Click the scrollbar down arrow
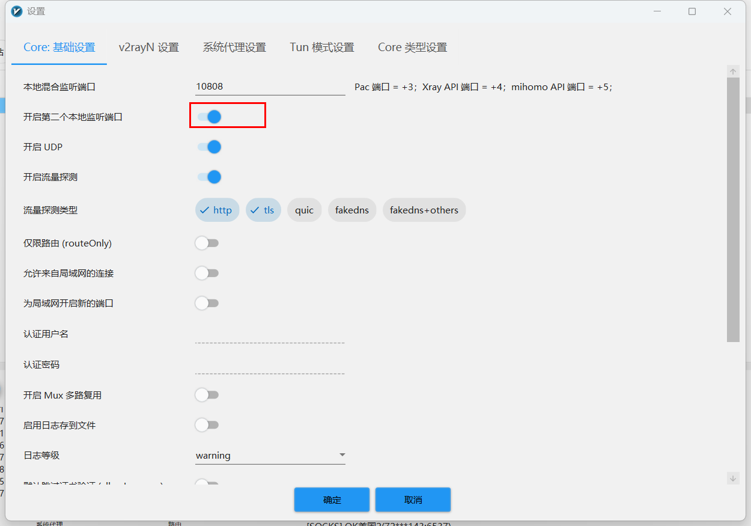The image size is (751, 526). [x=733, y=479]
